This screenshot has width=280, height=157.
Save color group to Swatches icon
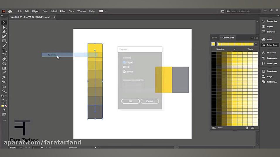(252, 128)
